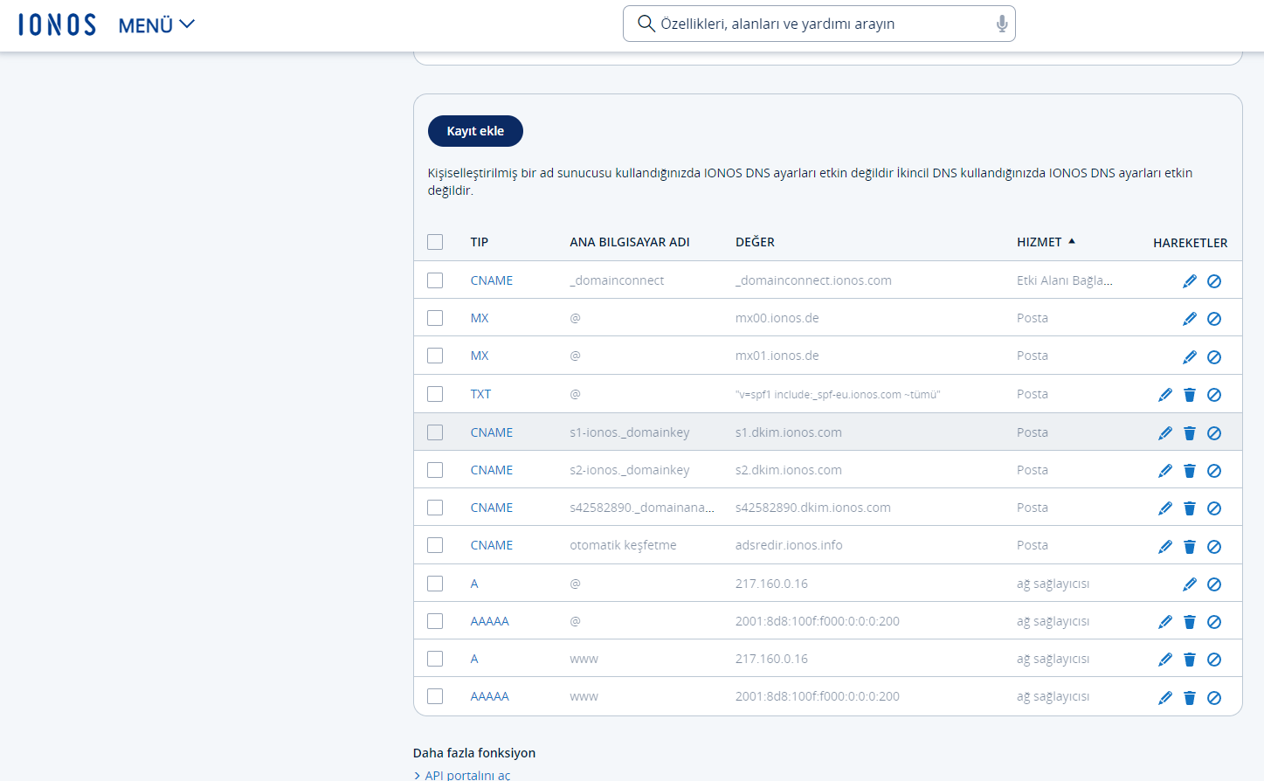The width and height of the screenshot is (1264, 781).
Task: Delete the A record for www
Action: tap(1189, 659)
